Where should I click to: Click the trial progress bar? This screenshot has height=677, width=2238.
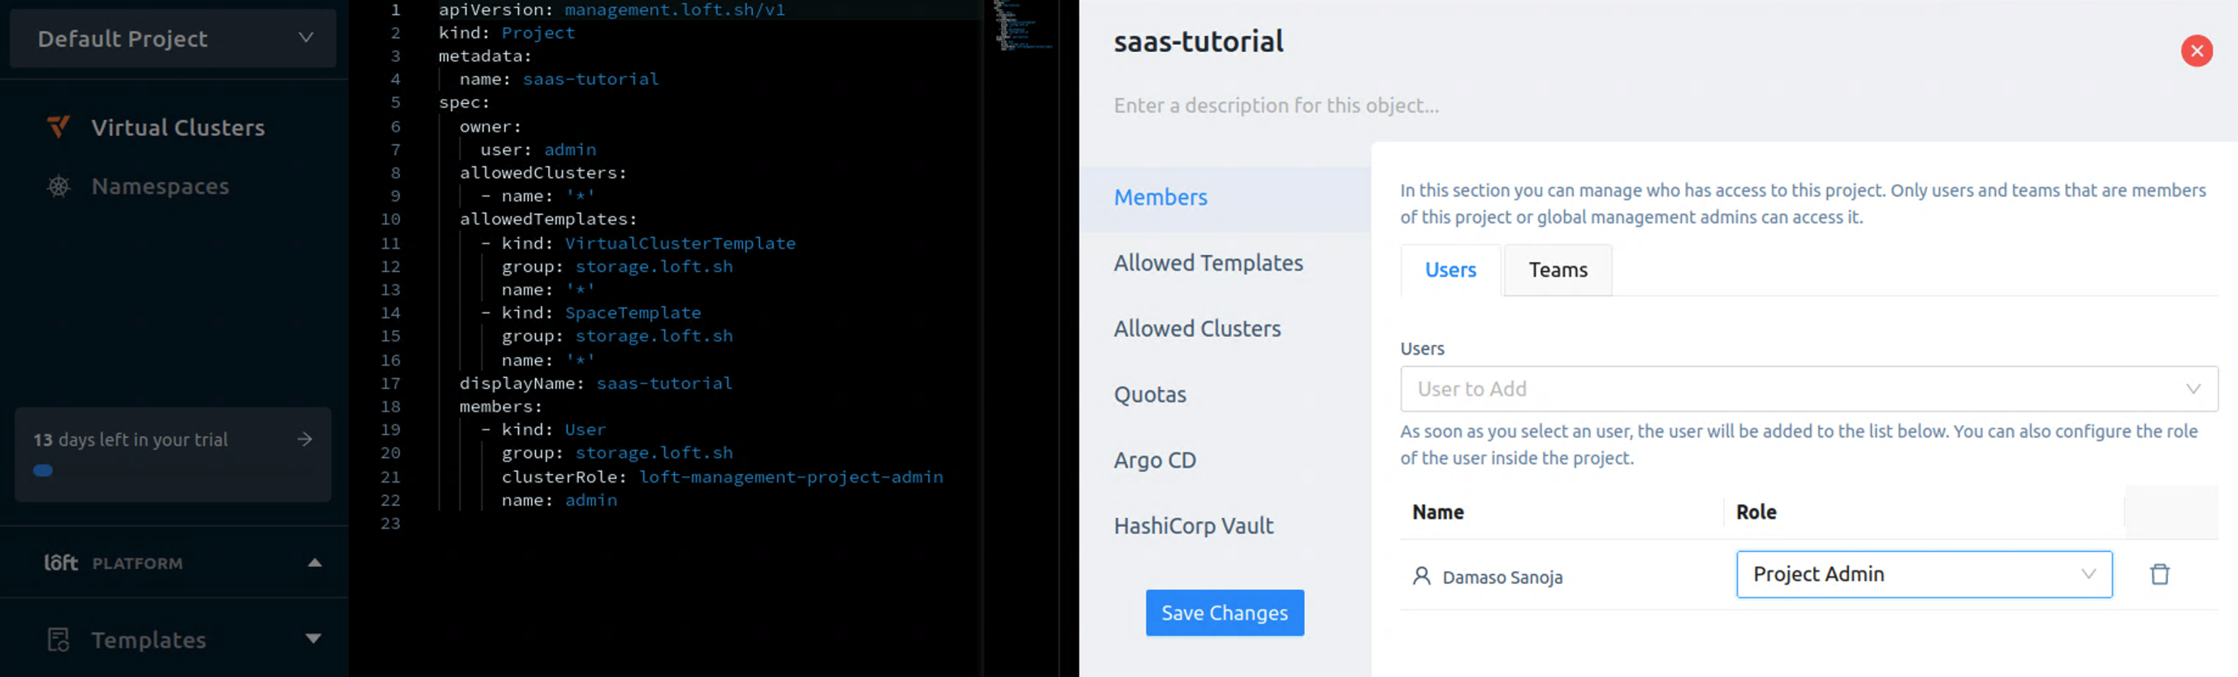(x=42, y=471)
